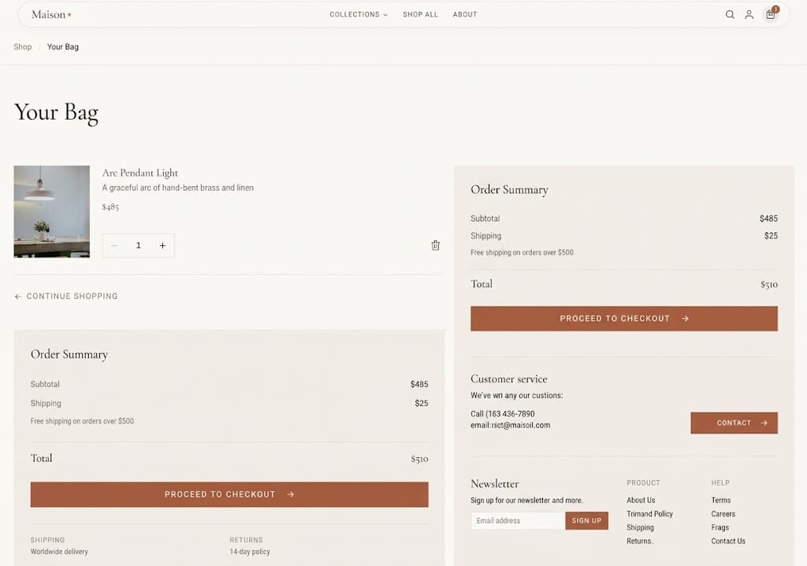This screenshot has height=566, width=807.
Task: Increase quantity with the plus button
Action: [162, 246]
